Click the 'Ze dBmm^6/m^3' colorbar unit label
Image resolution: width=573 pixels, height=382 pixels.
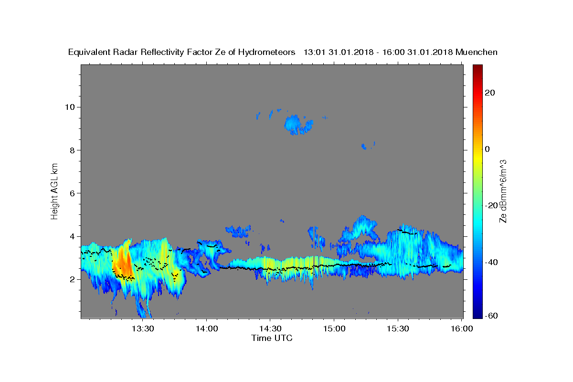tap(503, 191)
